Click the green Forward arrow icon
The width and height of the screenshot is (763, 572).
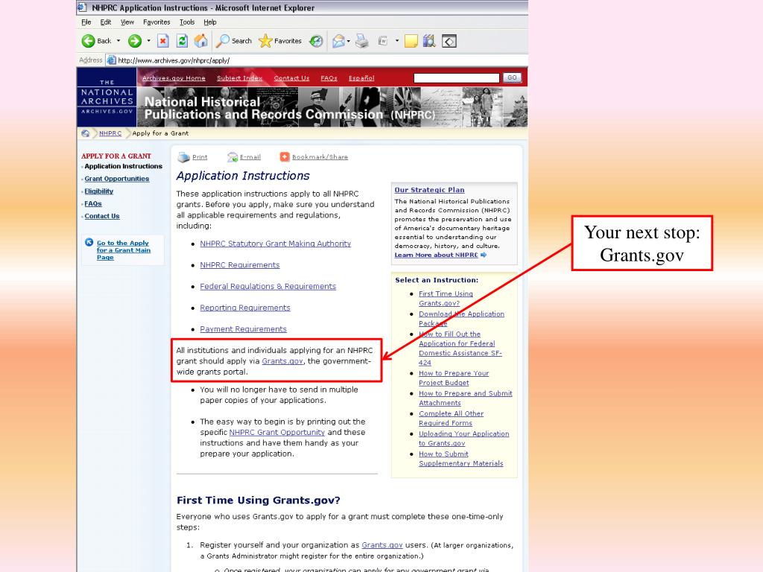[x=135, y=42]
